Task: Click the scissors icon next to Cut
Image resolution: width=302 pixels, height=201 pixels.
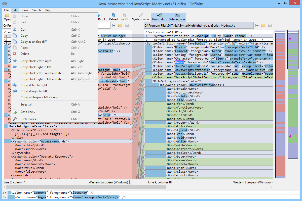Action: point(15,30)
